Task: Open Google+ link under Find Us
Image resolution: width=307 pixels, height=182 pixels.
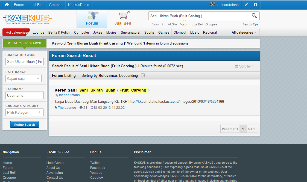Action: pyautogui.click(x=97, y=178)
